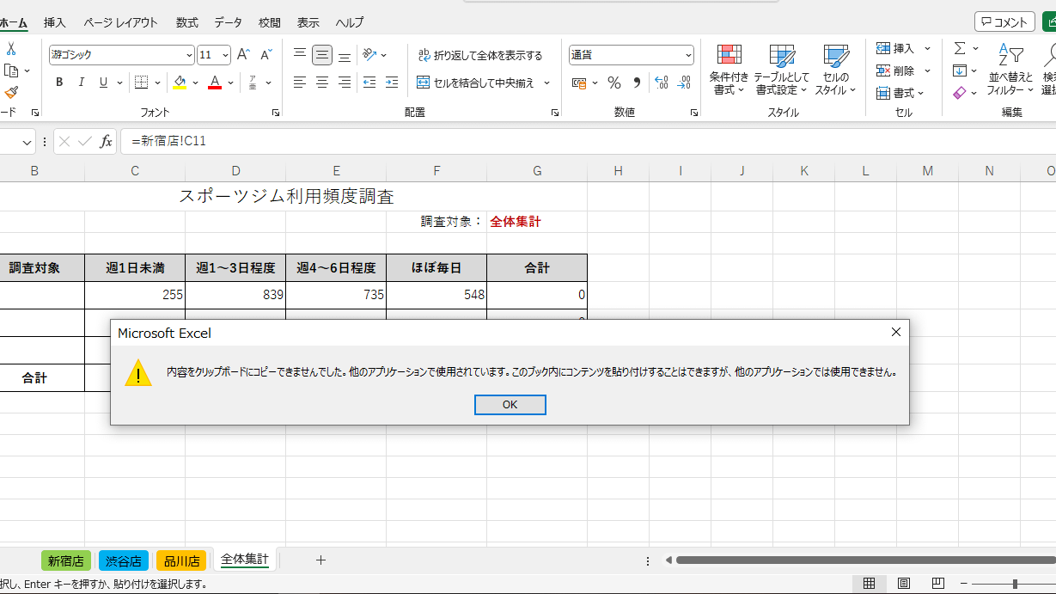The height and width of the screenshot is (594, 1056).
Task: Toggle 折り返して全体を表示する wrap text
Action: tap(480, 55)
